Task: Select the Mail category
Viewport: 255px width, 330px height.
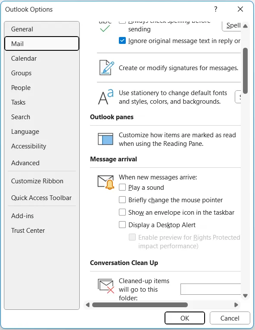Action: click(42, 43)
